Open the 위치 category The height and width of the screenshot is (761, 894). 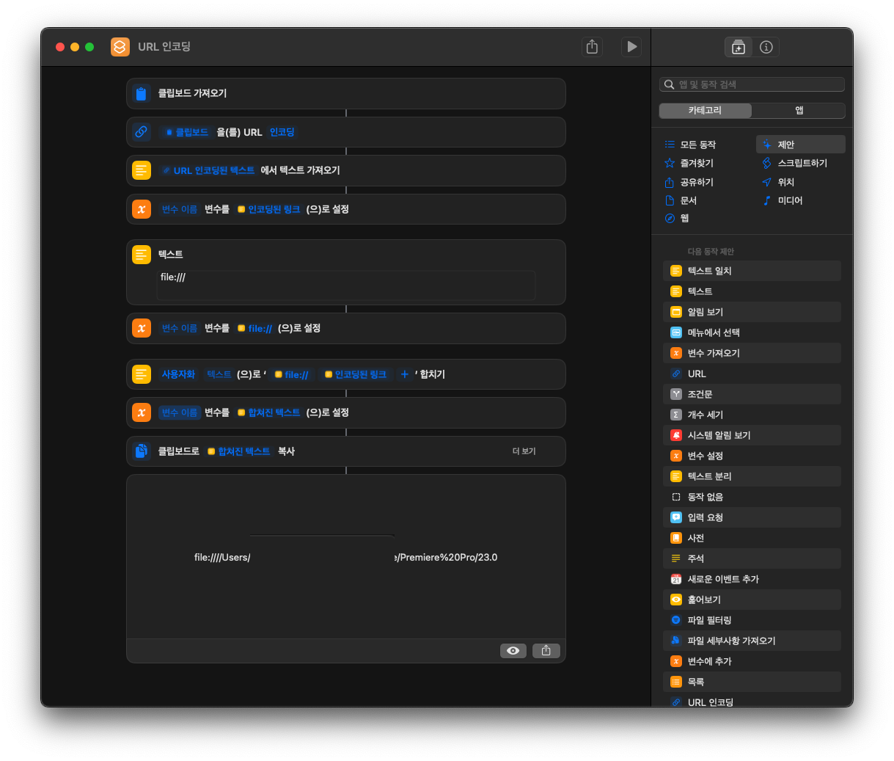(x=778, y=182)
